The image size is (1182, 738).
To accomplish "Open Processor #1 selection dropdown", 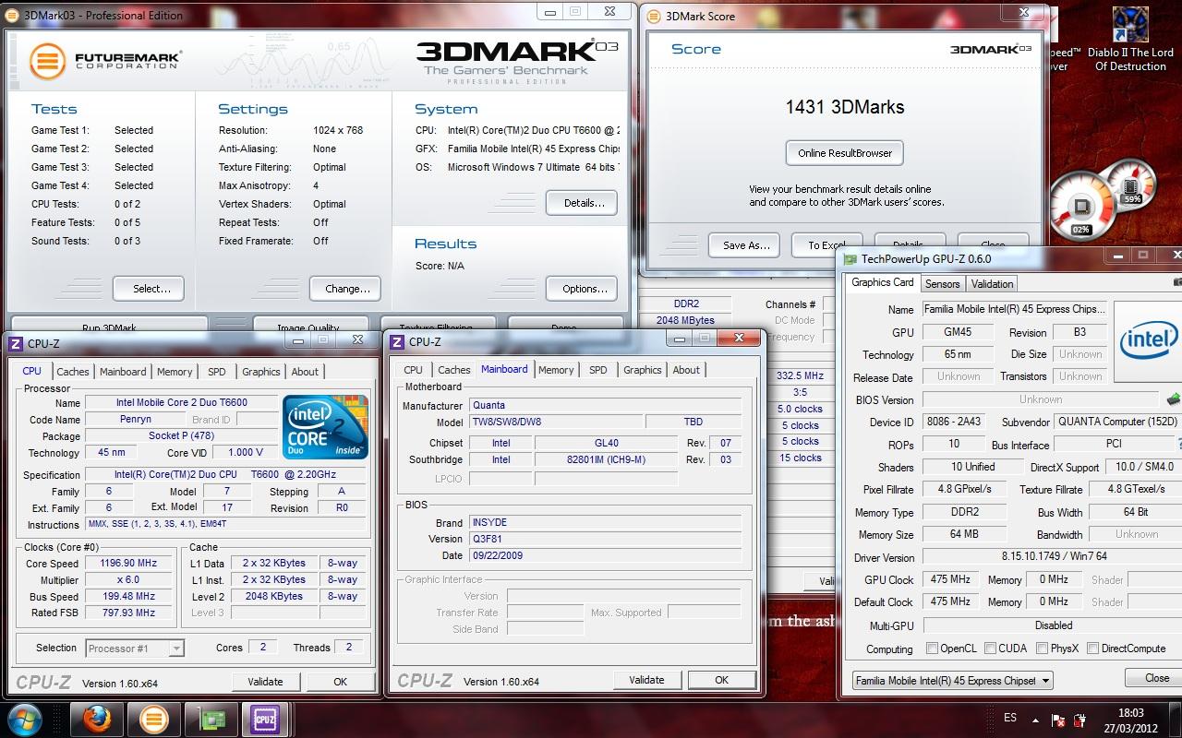I will click(135, 649).
